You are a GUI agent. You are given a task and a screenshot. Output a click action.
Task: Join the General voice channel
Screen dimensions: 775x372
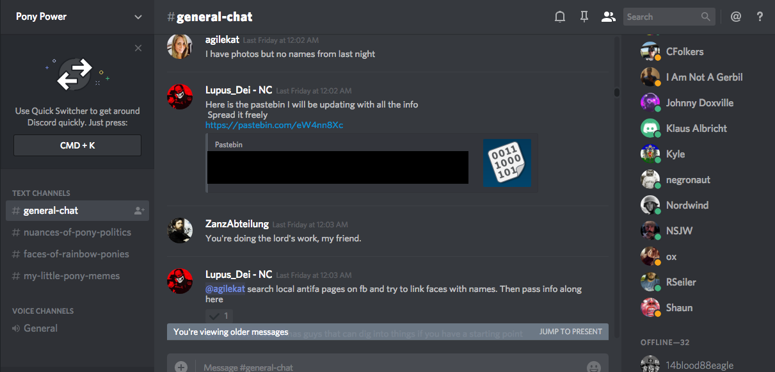point(40,328)
